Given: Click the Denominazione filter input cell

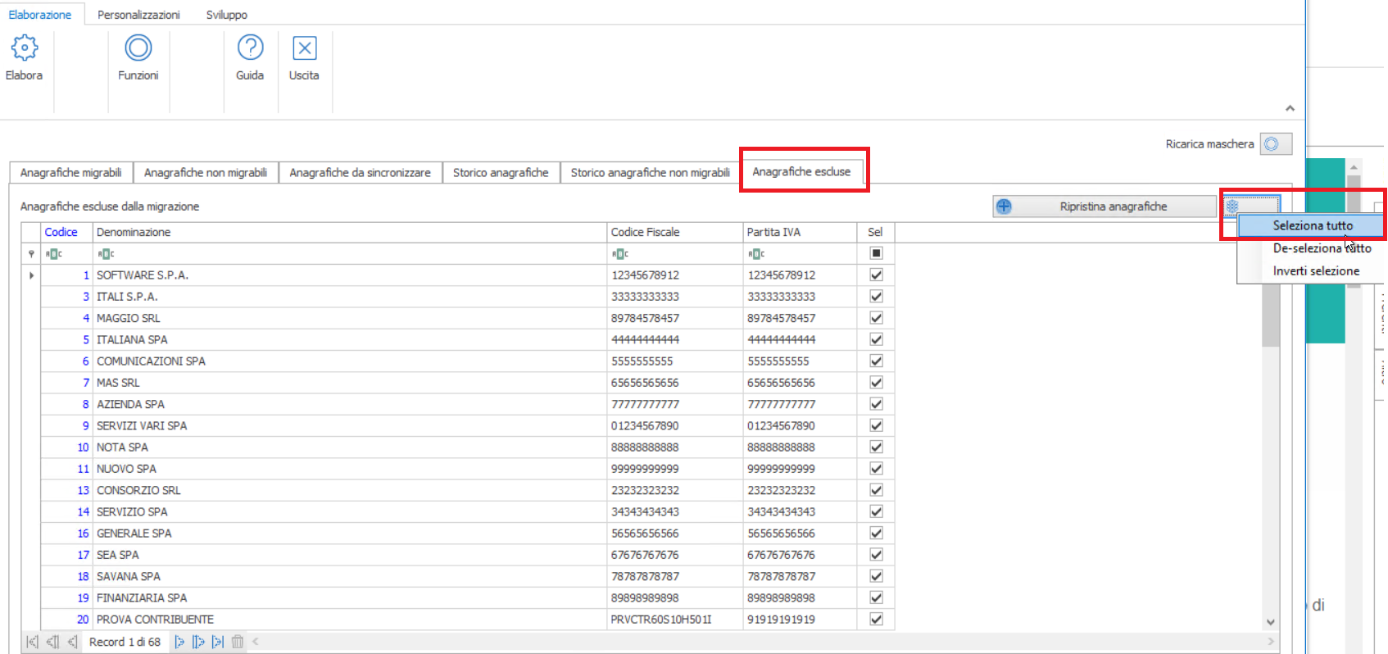Looking at the screenshot, I should pyautogui.click(x=350, y=254).
